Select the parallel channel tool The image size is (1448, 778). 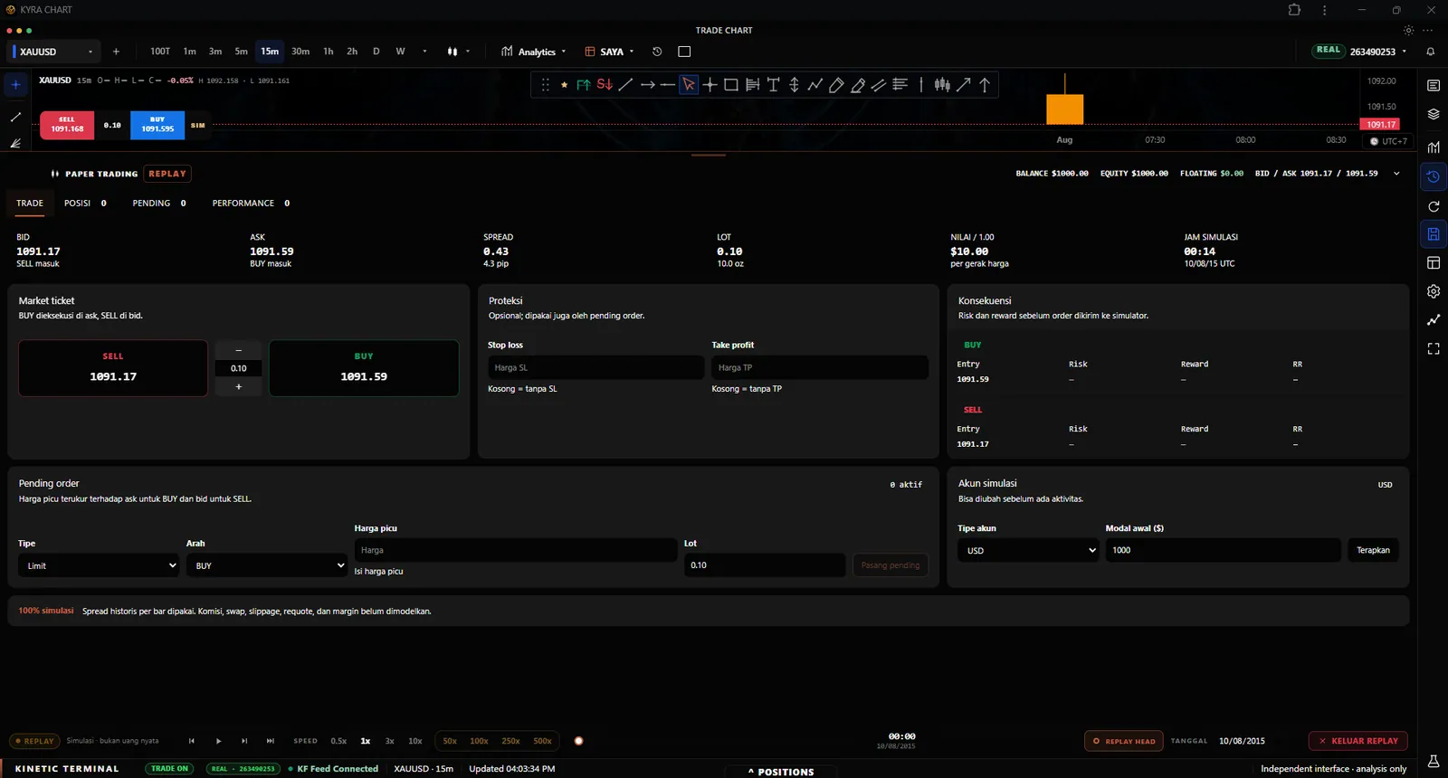(x=879, y=85)
